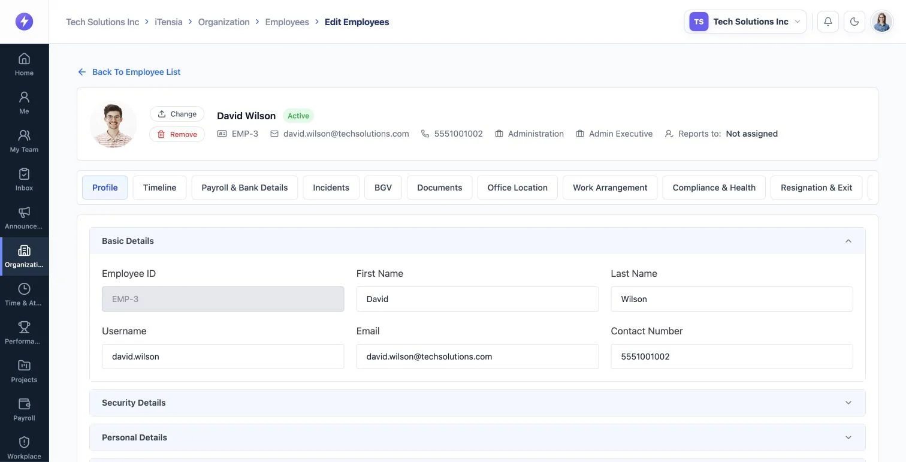906x462 pixels.
Task: Open the Payroll & Bank Details tab
Action: [x=244, y=188]
